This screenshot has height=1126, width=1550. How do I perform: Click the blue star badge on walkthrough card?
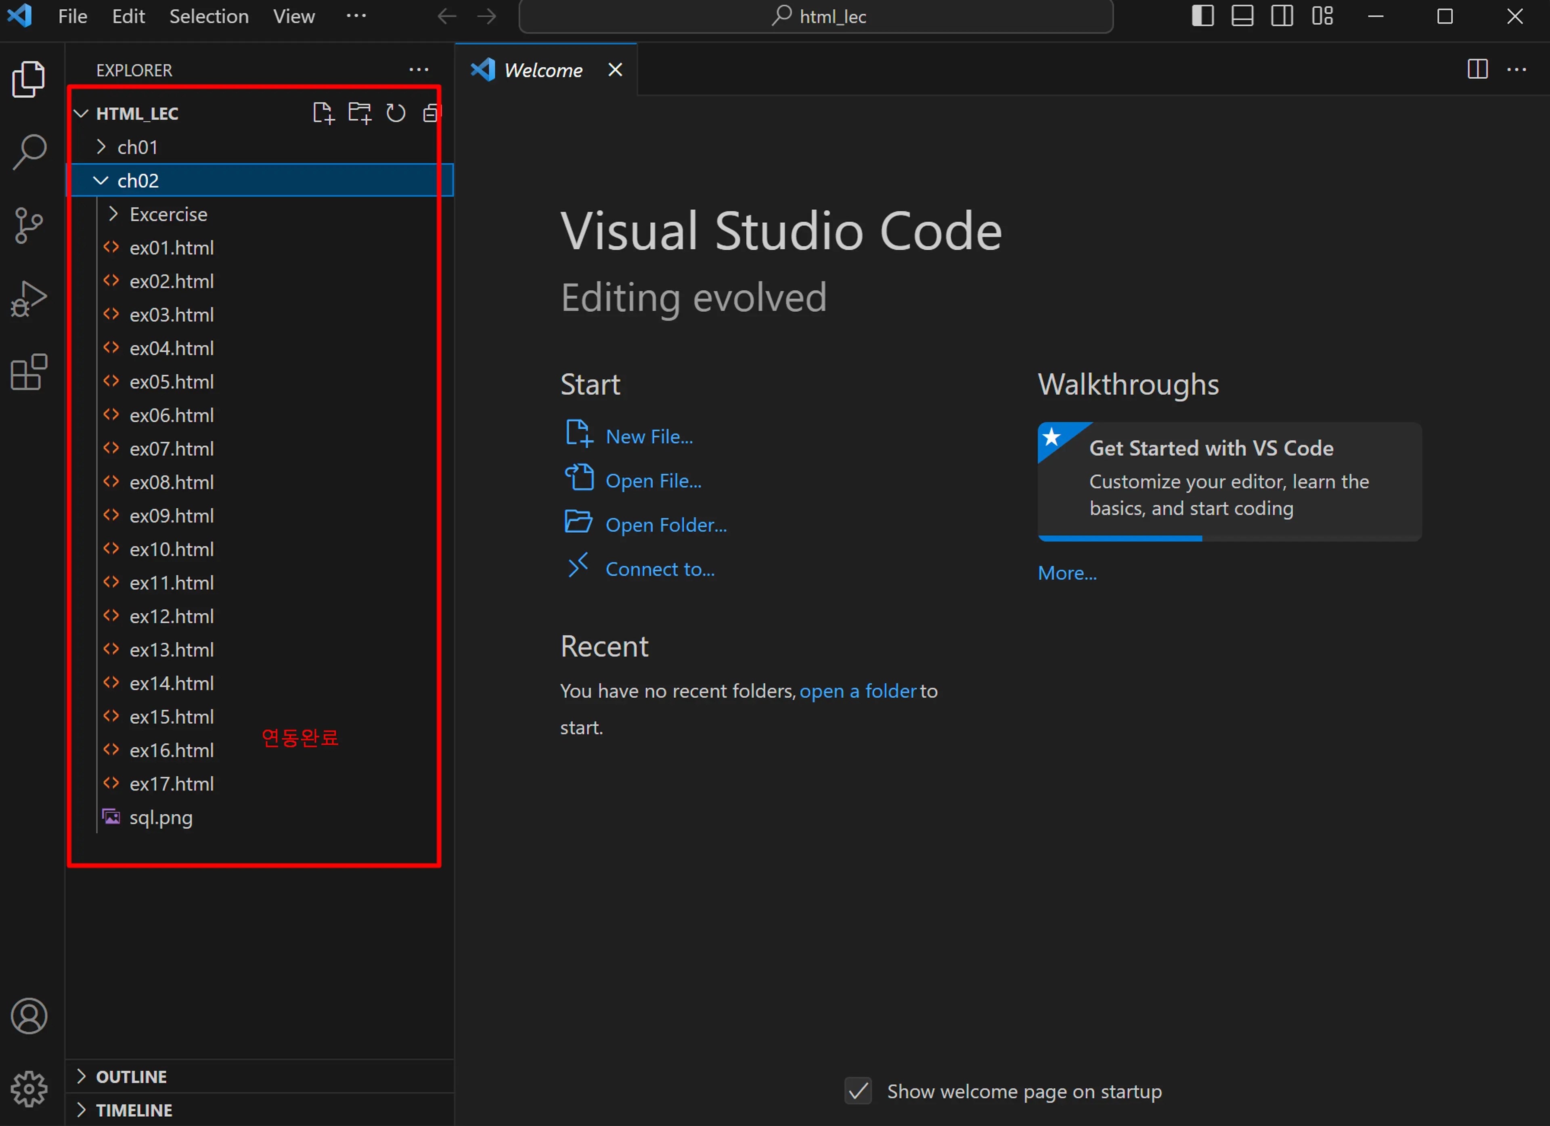tap(1052, 437)
